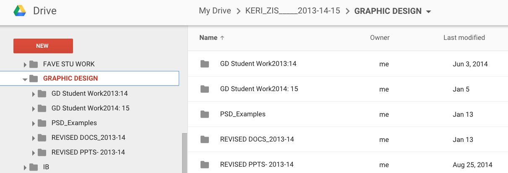The image size is (508, 173).
Task: Click the FAVE STU WORK folder icon
Action: [34, 64]
